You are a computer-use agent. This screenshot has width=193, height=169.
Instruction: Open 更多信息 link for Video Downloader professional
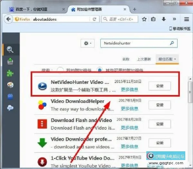[x=130, y=147]
